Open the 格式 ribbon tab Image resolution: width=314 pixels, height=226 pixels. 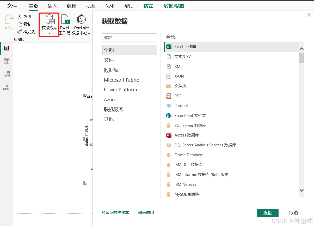[x=148, y=6]
